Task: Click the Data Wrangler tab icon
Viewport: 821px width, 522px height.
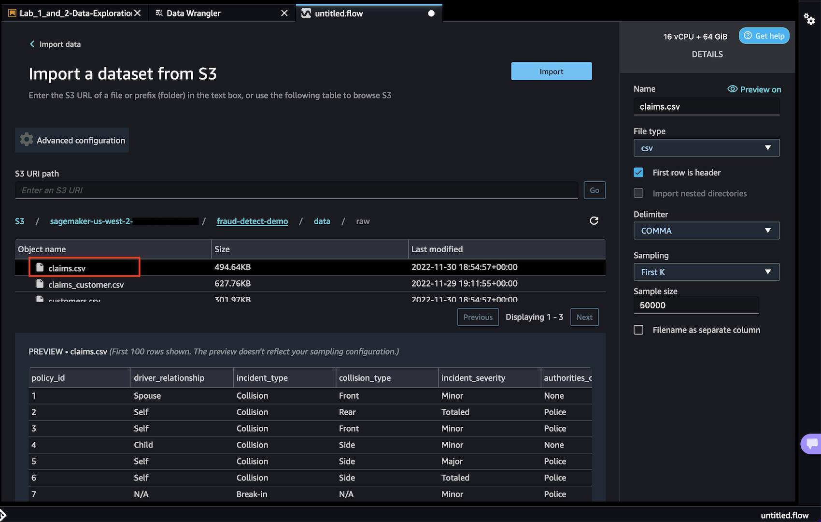Action: click(x=159, y=13)
